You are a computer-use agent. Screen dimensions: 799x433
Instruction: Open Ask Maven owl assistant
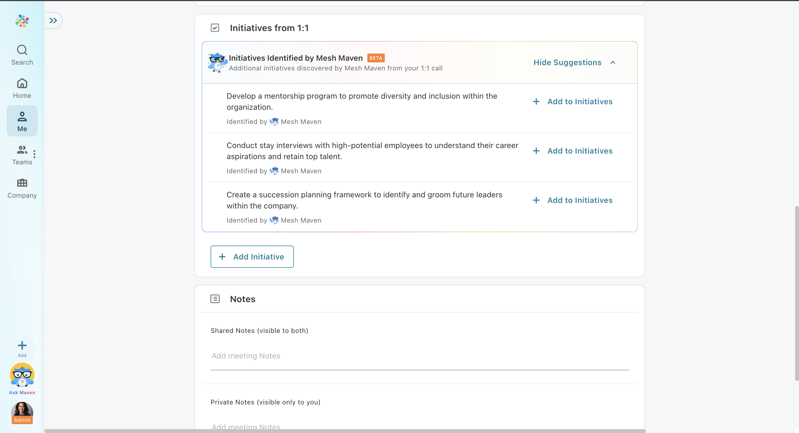(x=22, y=375)
